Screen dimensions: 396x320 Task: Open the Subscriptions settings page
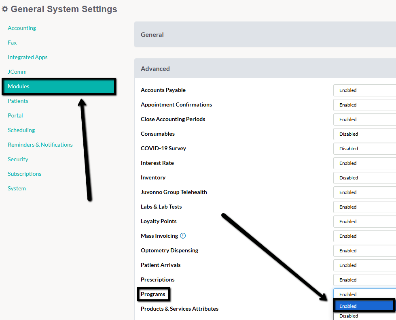[24, 174]
